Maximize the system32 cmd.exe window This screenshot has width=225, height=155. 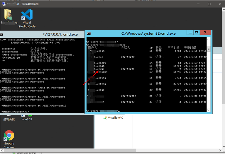coord(197,33)
